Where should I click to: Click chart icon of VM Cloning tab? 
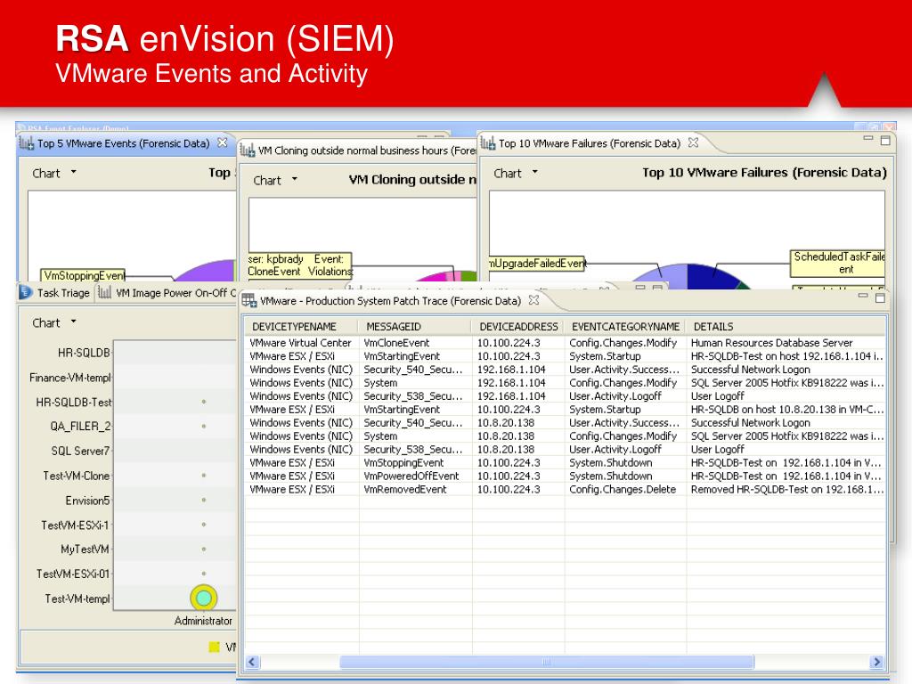pyautogui.click(x=248, y=151)
